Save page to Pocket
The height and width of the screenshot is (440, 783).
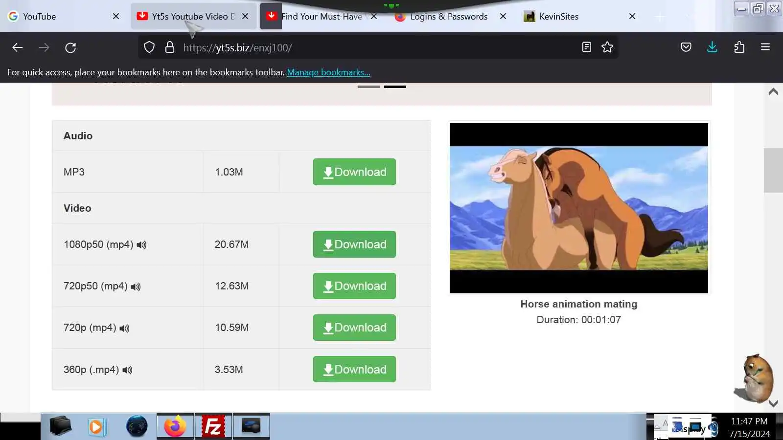686,47
